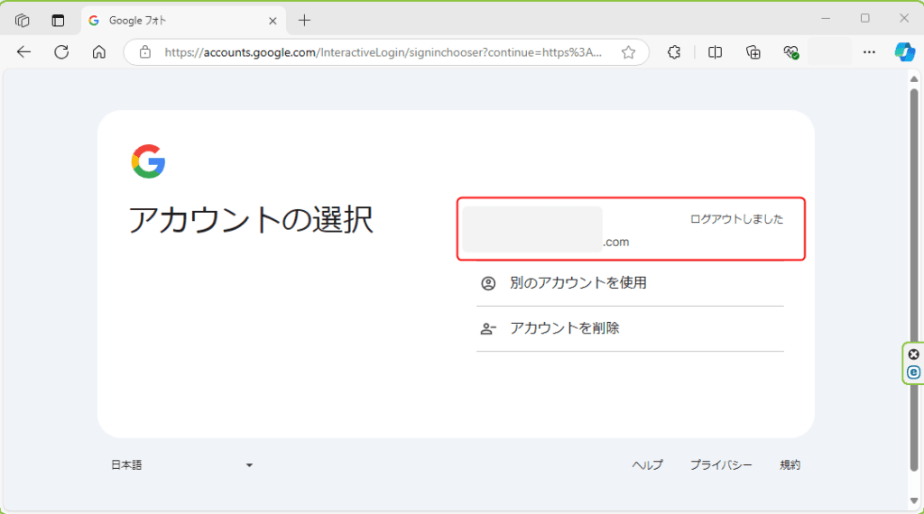Close the Google フォト tab

pyautogui.click(x=273, y=22)
